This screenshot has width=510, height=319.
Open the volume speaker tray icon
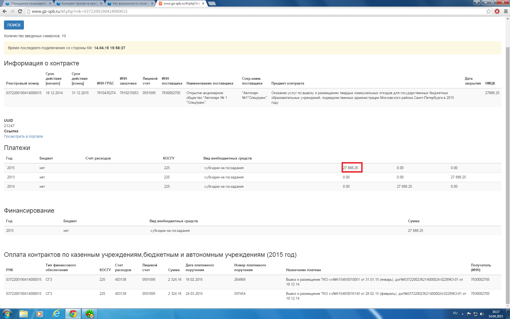tap(482, 314)
